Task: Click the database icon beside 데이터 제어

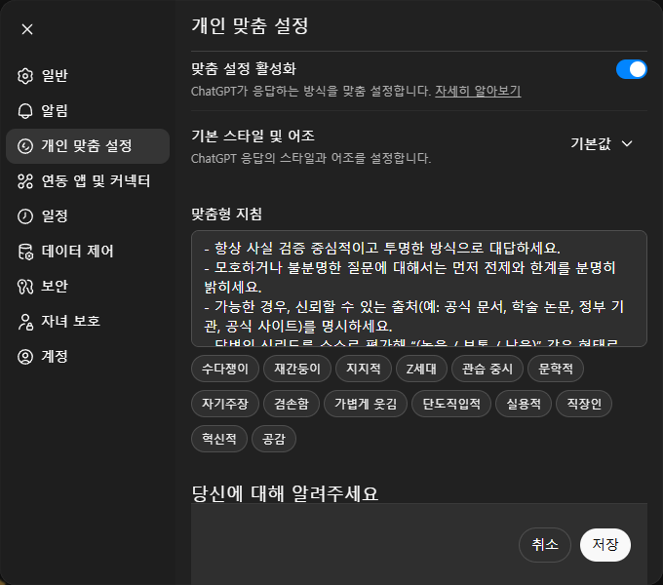Action: tap(25, 252)
